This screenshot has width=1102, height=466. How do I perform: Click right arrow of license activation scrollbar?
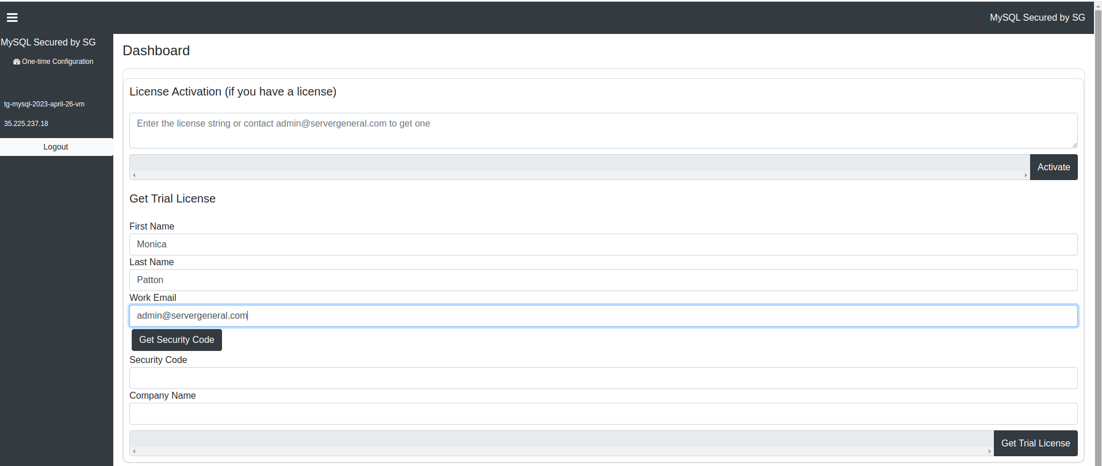1026,175
